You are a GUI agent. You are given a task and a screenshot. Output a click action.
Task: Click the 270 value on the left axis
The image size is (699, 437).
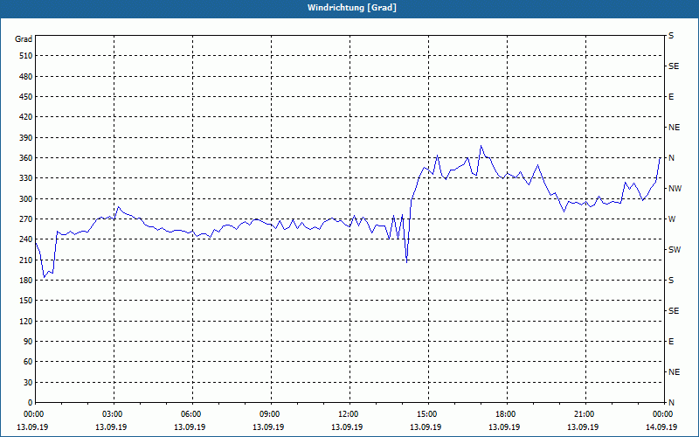click(25, 219)
